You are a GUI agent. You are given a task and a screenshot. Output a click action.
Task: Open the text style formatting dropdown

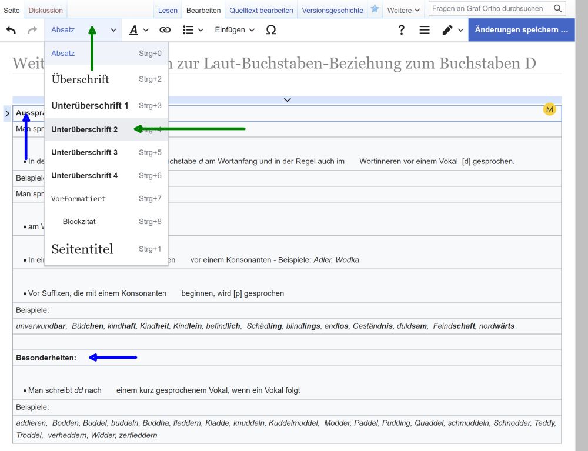(x=139, y=30)
